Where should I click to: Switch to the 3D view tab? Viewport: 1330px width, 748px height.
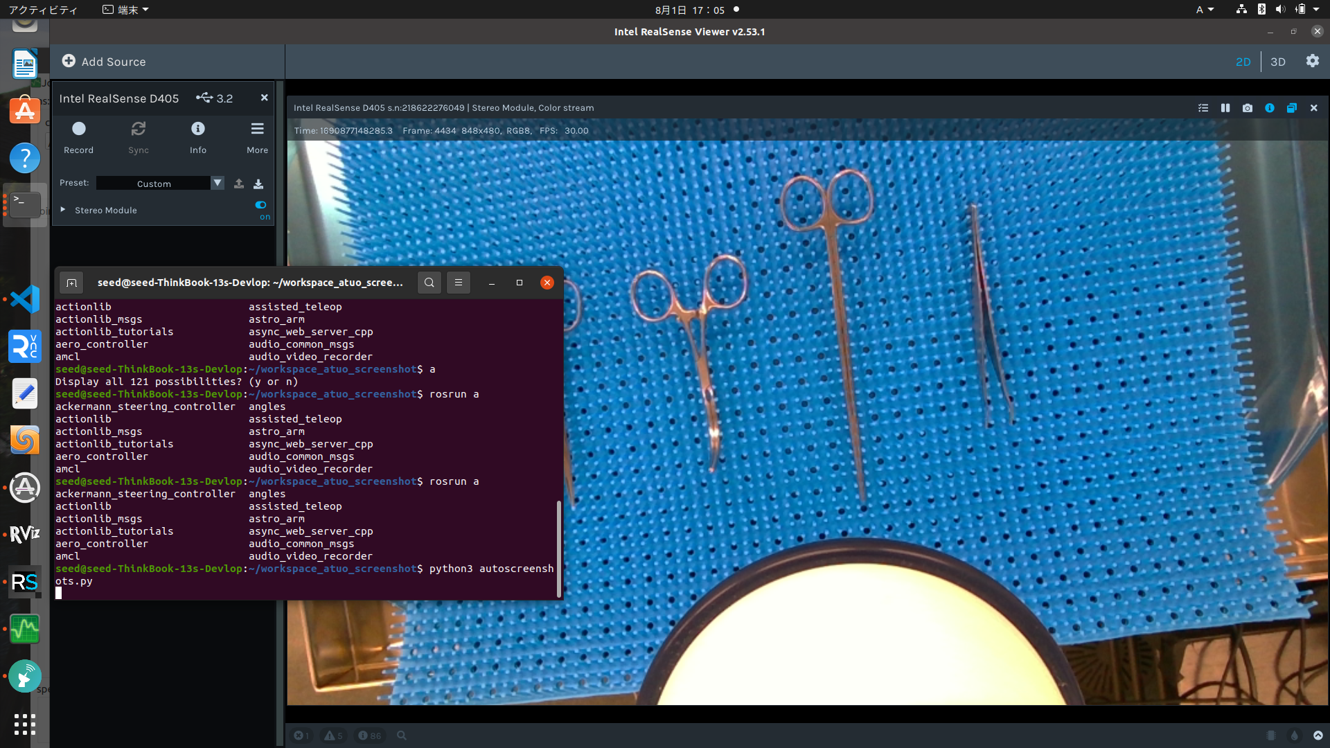[x=1278, y=62]
